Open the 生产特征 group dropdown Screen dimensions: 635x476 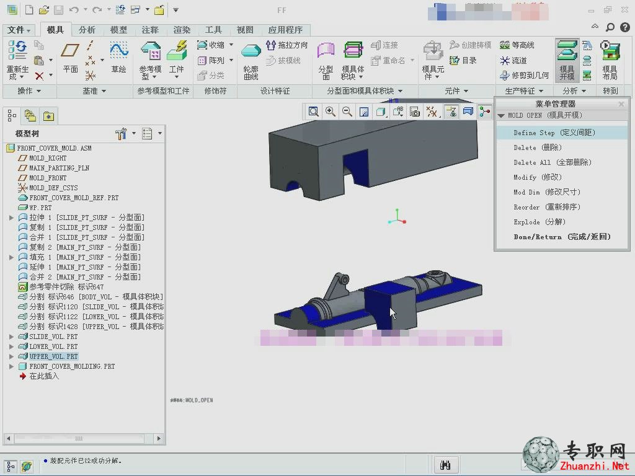[525, 91]
